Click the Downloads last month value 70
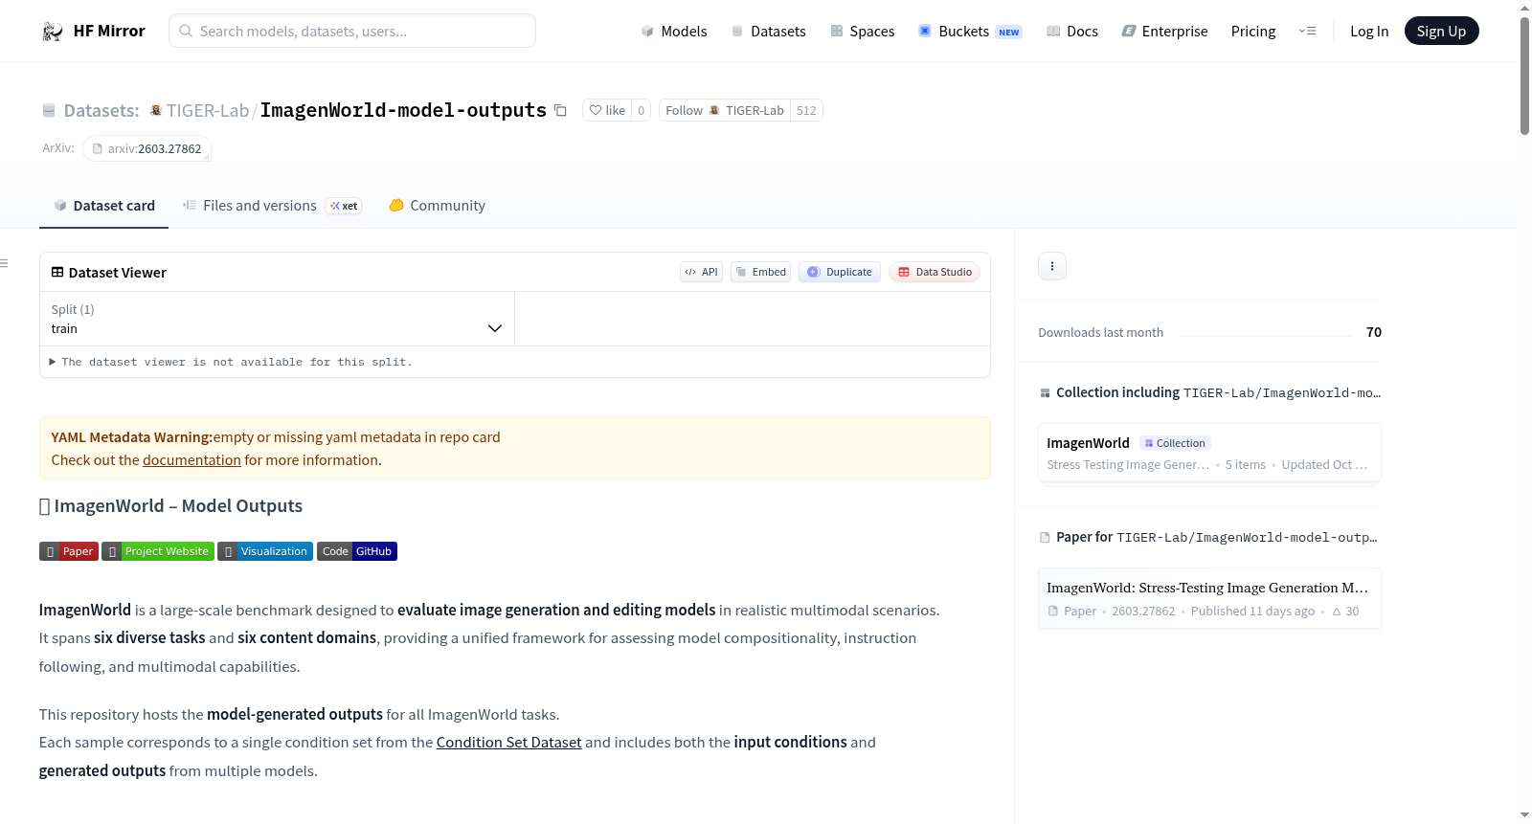1532x824 pixels. [x=1374, y=332]
